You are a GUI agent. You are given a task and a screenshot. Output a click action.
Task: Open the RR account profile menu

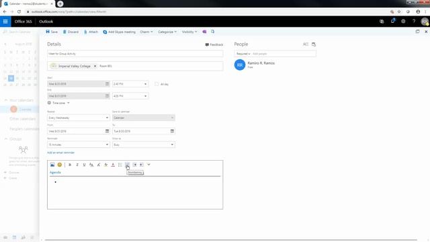(x=425, y=22)
